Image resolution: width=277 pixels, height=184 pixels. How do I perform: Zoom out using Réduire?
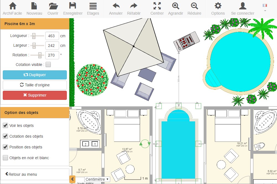(194, 9)
